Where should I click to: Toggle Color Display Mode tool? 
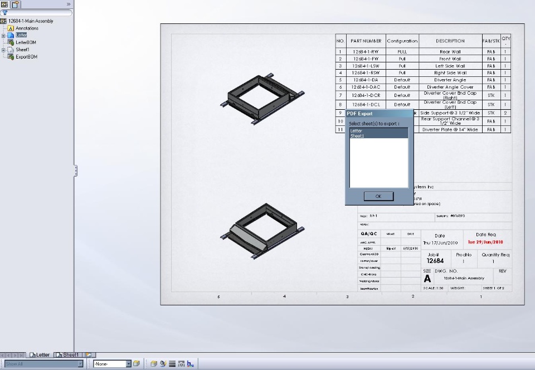[191, 364]
